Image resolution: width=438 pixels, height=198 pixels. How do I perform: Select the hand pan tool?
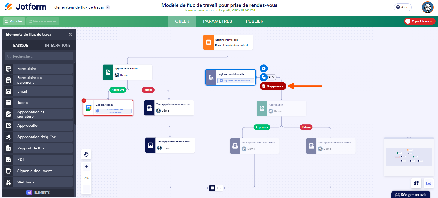click(86, 154)
